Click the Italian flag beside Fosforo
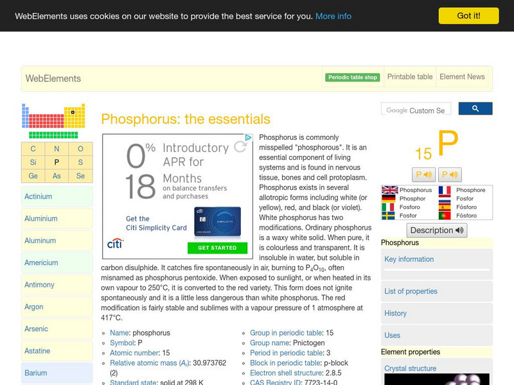The height and width of the screenshot is (385, 514). click(x=389, y=208)
